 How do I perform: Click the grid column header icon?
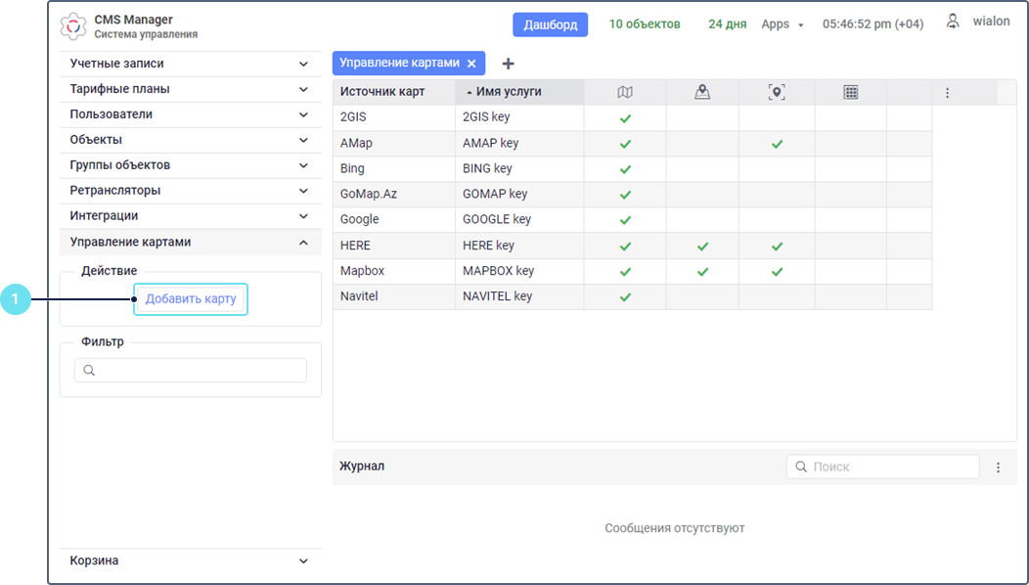850,92
